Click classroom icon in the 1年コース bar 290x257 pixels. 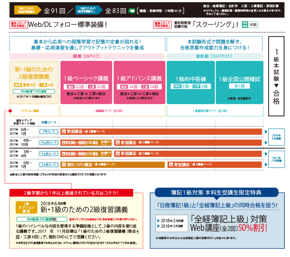coord(64,131)
